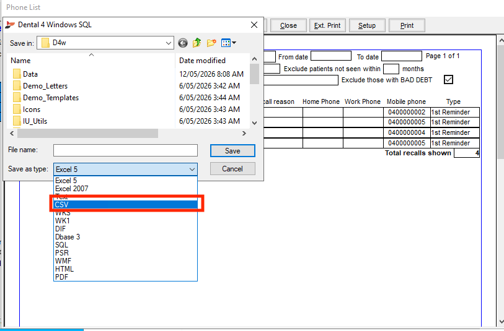This screenshot has width=504, height=331.
Task: Click the Page 1 of 1 text
Action: pyautogui.click(x=443, y=56)
